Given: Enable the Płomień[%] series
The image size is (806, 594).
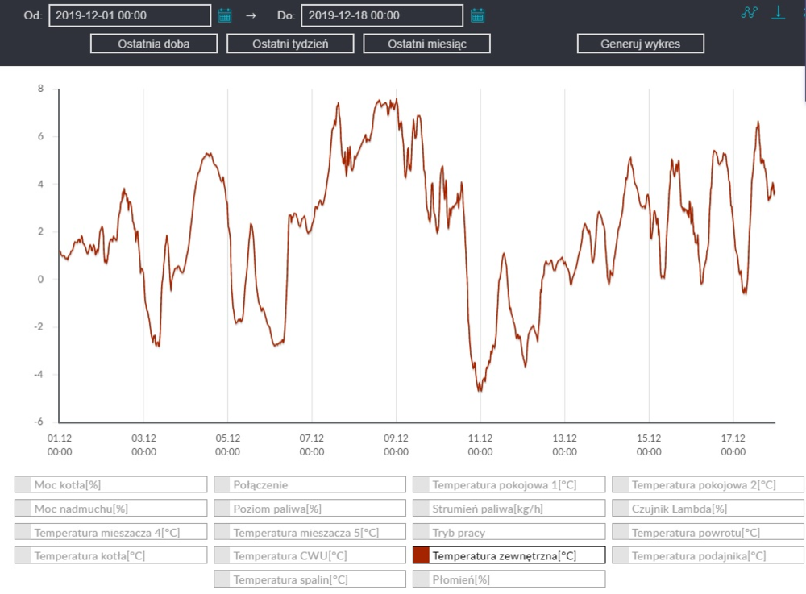Looking at the screenshot, I should click(509, 579).
